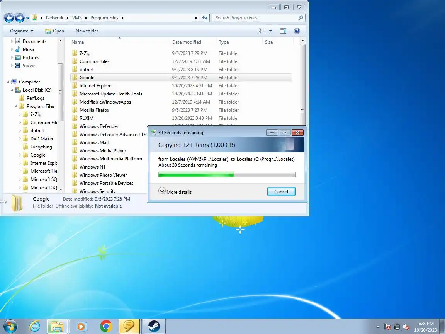The height and width of the screenshot is (334, 445).
Task: Cancel the file copy operation
Action: (281, 192)
